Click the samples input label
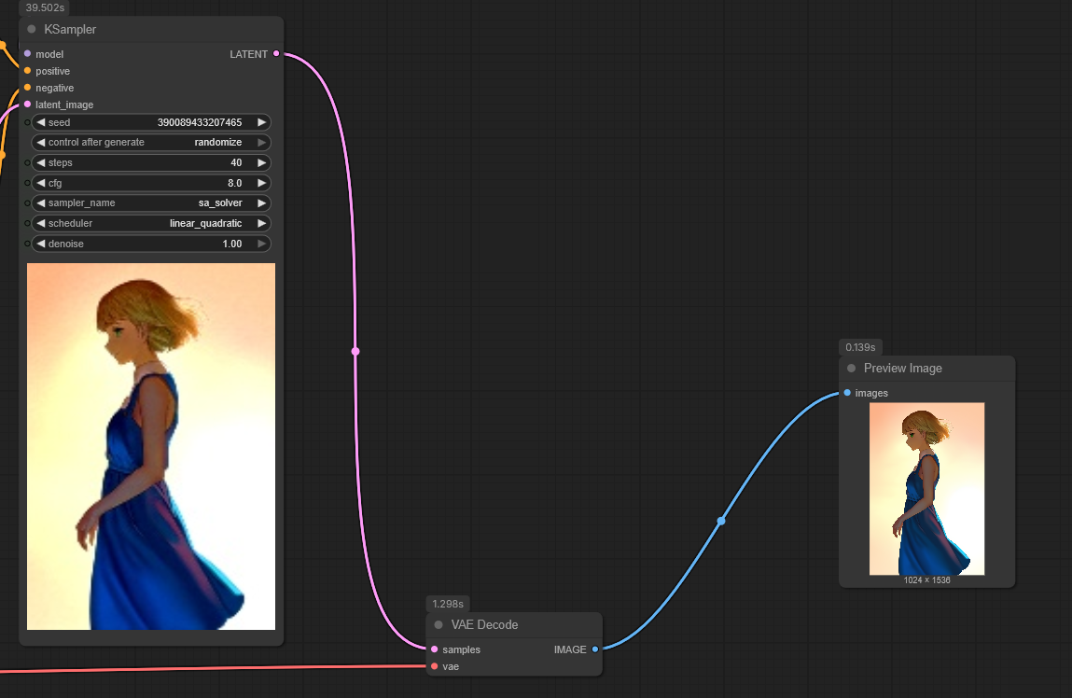Image resolution: width=1072 pixels, height=698 pixels. 462,649
